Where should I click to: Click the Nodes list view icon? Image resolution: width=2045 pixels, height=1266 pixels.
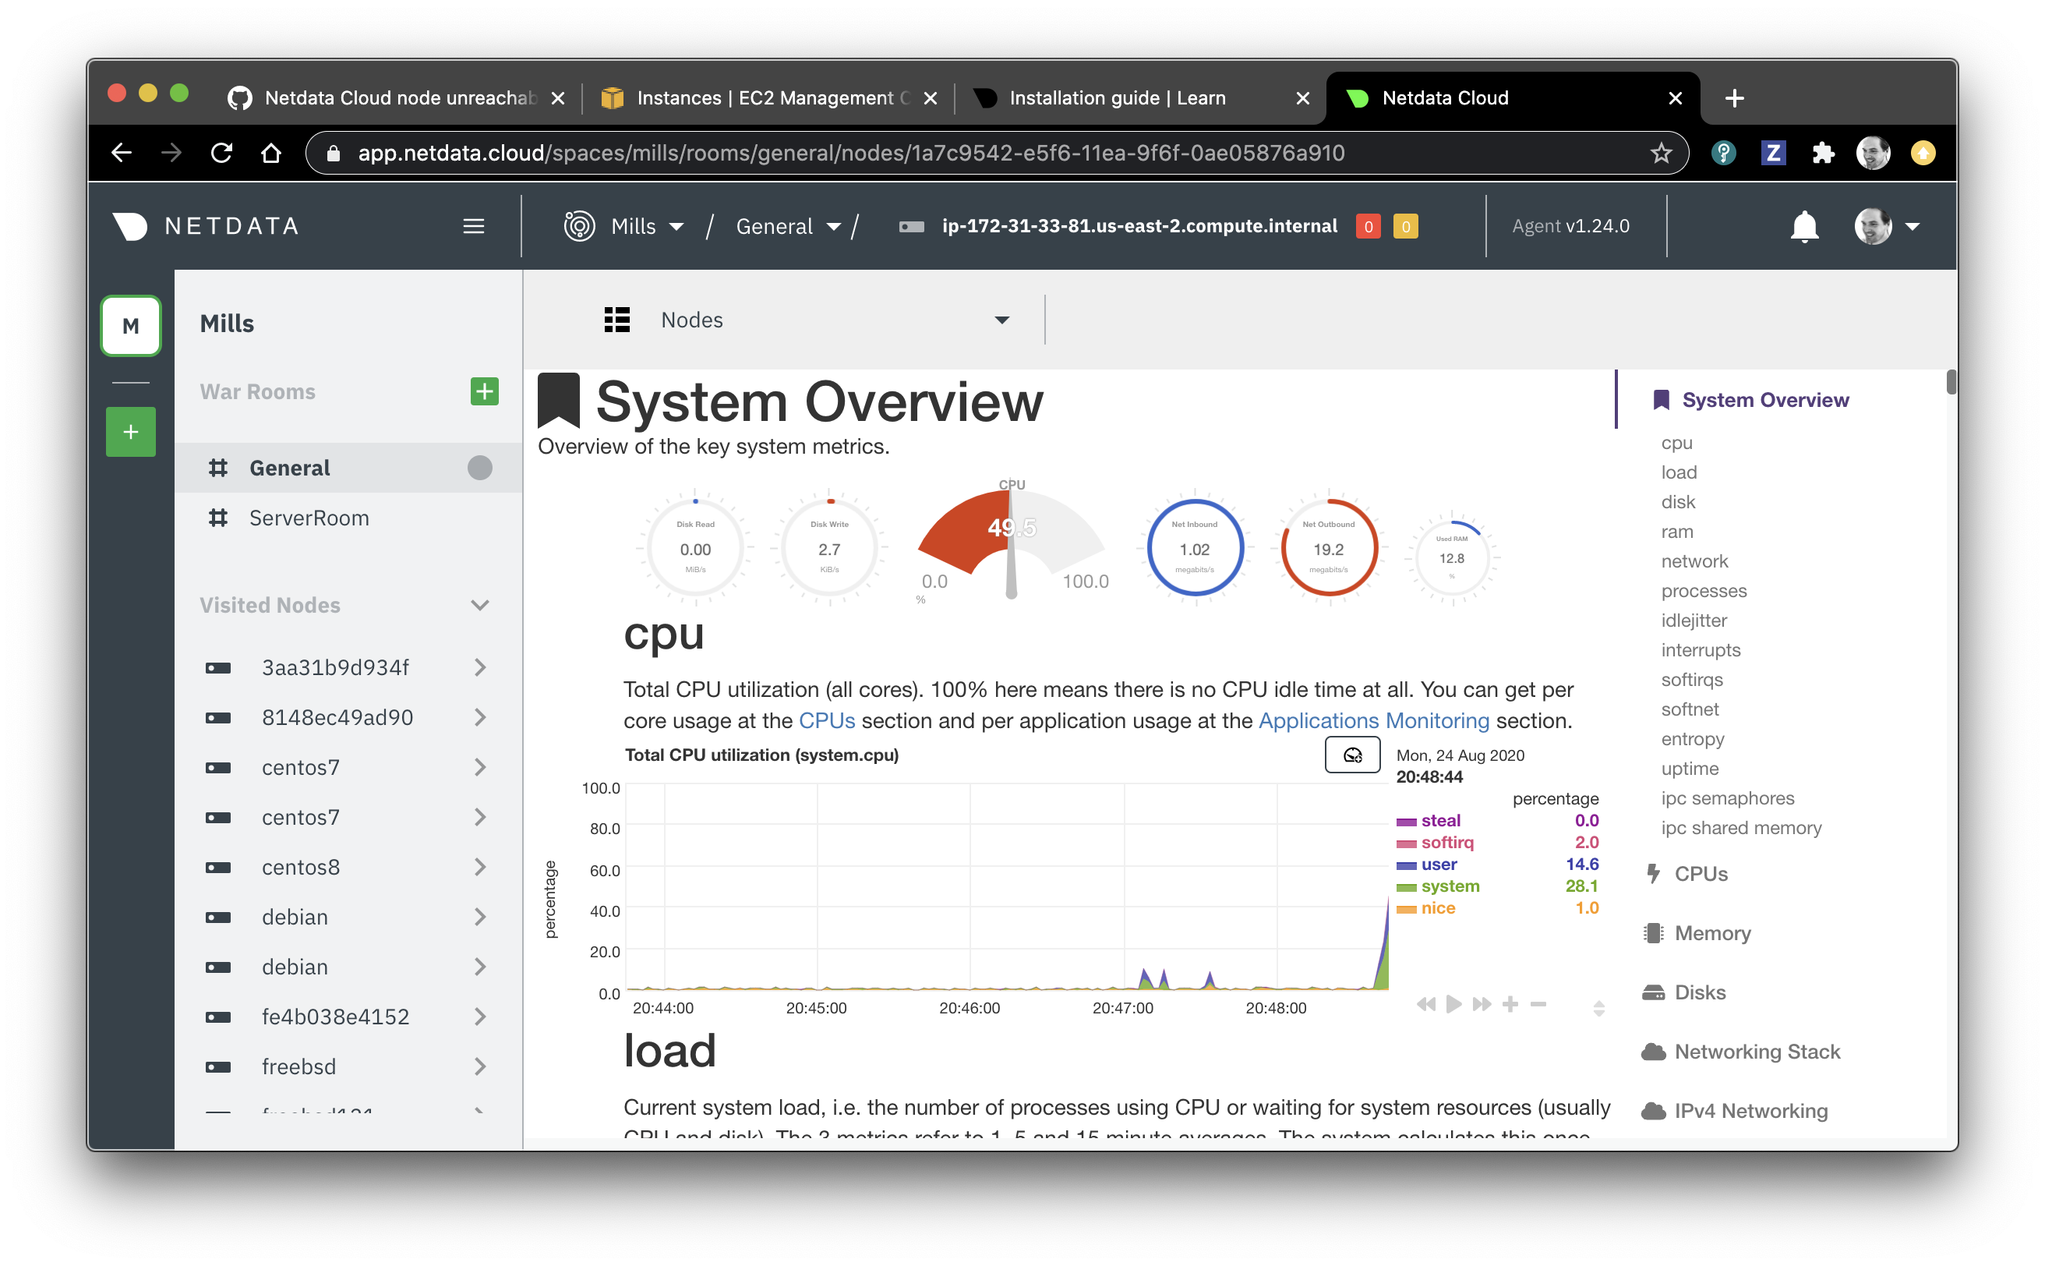[x=617, y=320]
